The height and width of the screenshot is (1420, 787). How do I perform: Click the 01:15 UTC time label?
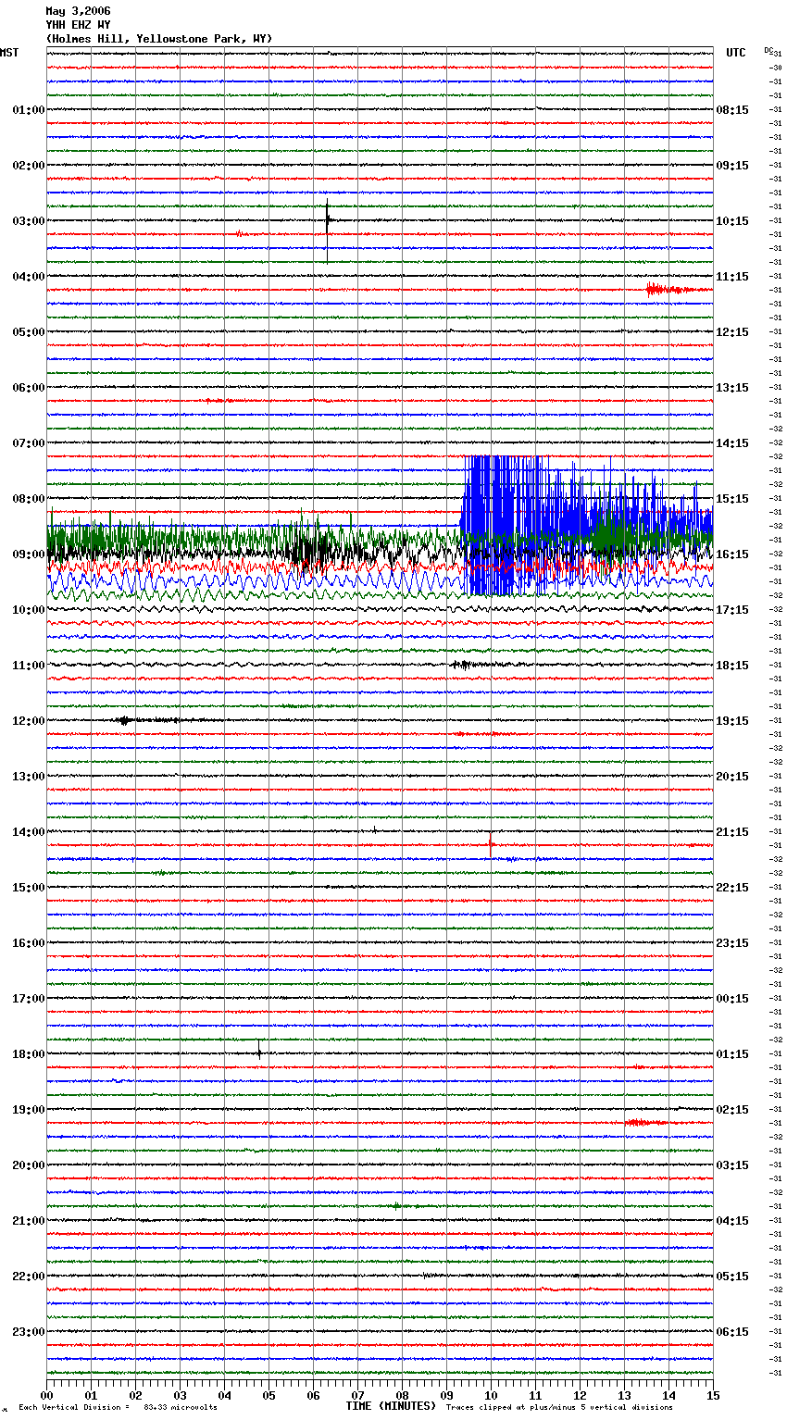(732, 1054)
